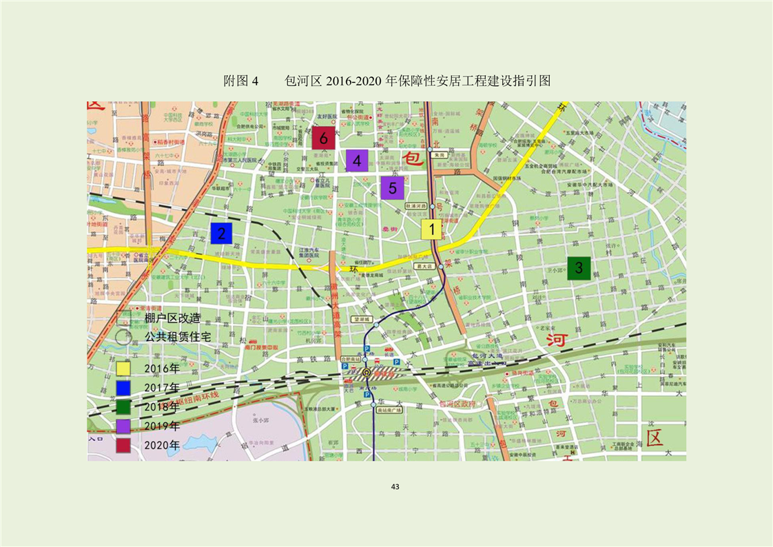773x547 pixels.
Task: Pick the red 2020年 legend swatch
Action: click(x=123, y=446)
